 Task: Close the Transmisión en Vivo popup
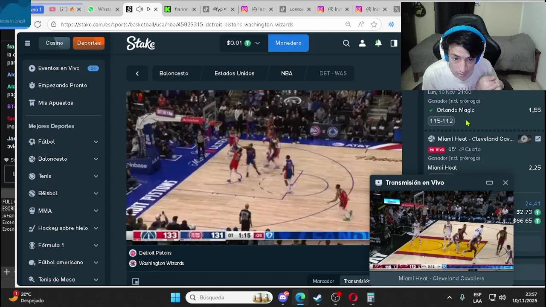click(505, 182)
